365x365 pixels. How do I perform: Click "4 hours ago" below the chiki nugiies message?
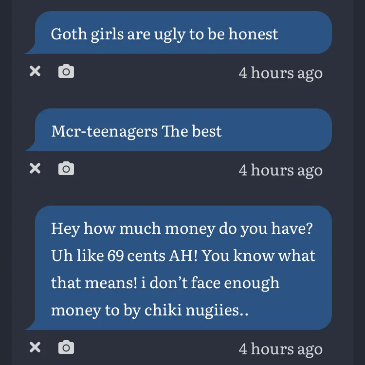tap(280, 349)
